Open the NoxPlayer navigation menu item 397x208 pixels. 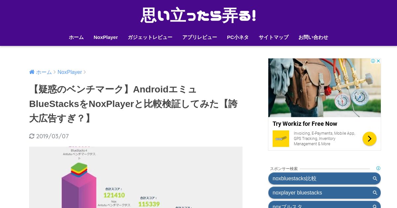[106, 37]
